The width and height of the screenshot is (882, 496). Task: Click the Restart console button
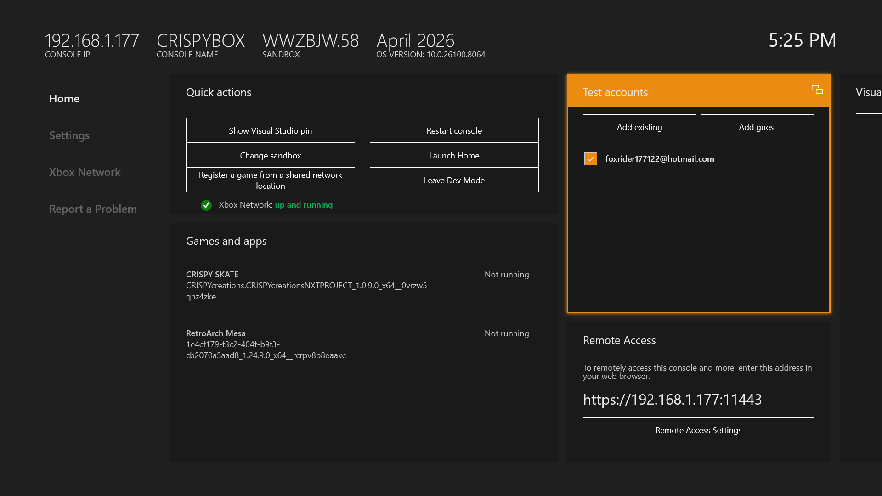click(454, 130)
